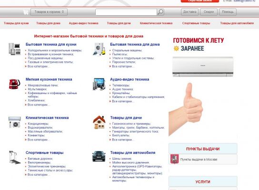Image resolution: width=259 pixels, height=190 pixels.
Task: Open Пылесосы link
Action: [120, 54]
